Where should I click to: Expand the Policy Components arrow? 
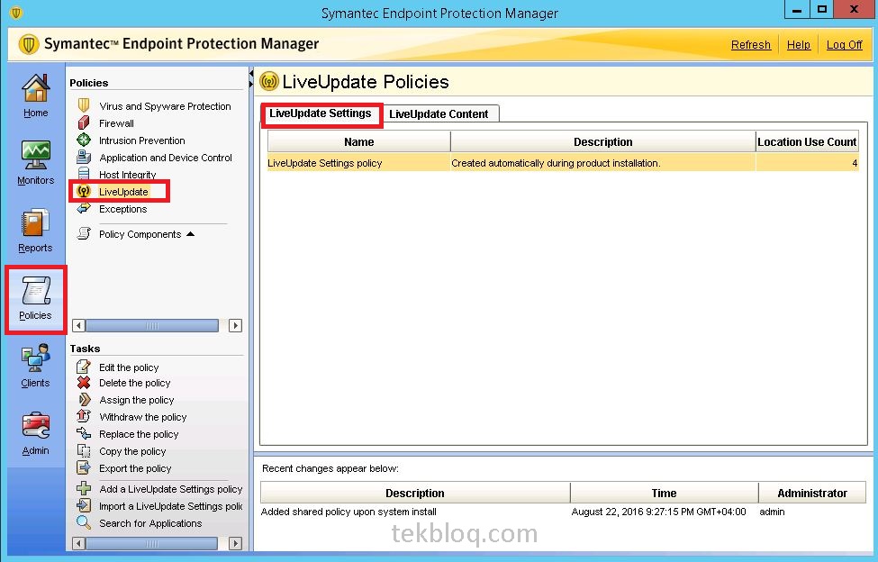190,234
